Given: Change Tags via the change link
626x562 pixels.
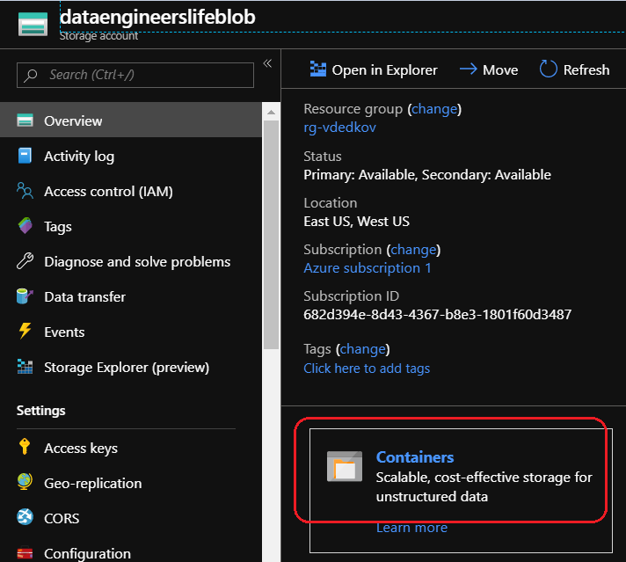Looking at the screenshot, I should pos(363,348).
